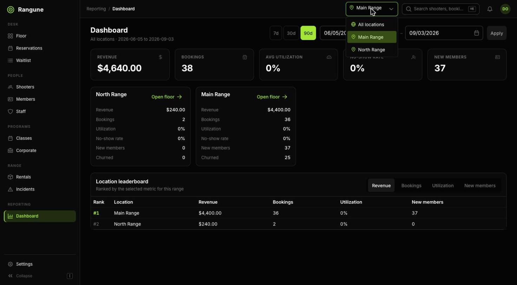
Task: Select the 7d range toggle
Action: [x=276, y=33]
